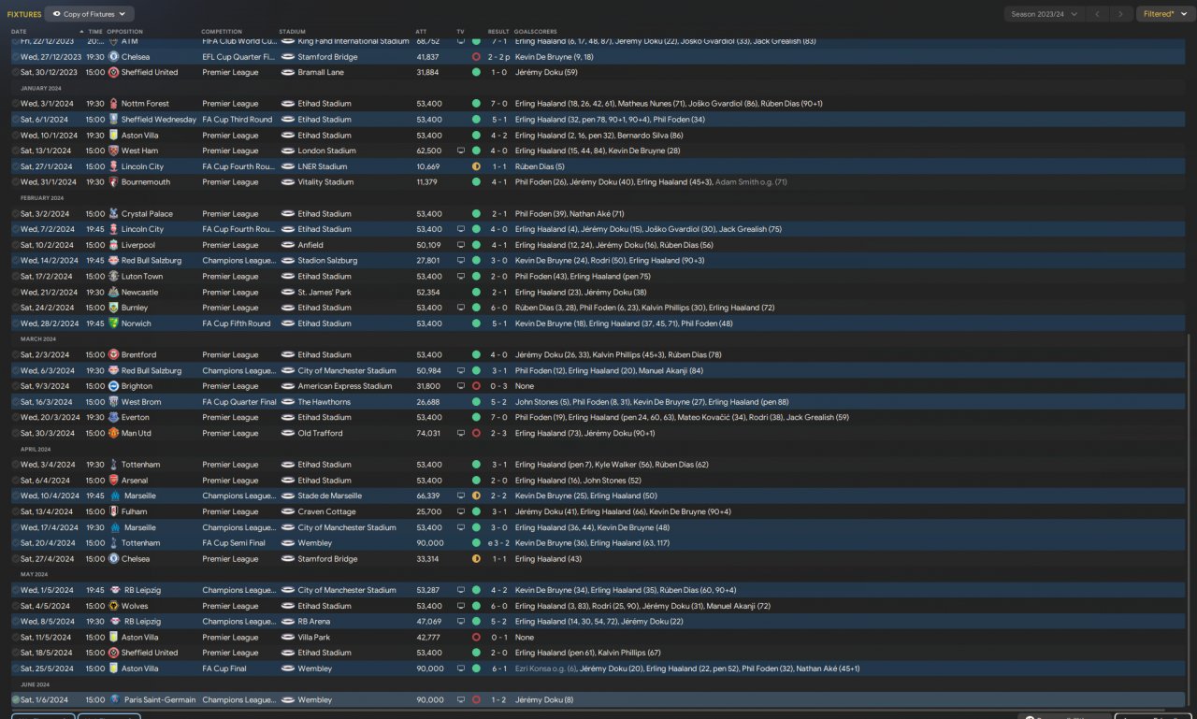The image size is (1197, 719).
Task: Click the EFL Cup Quarter Final competition text
Action: [x=239, y=57]
